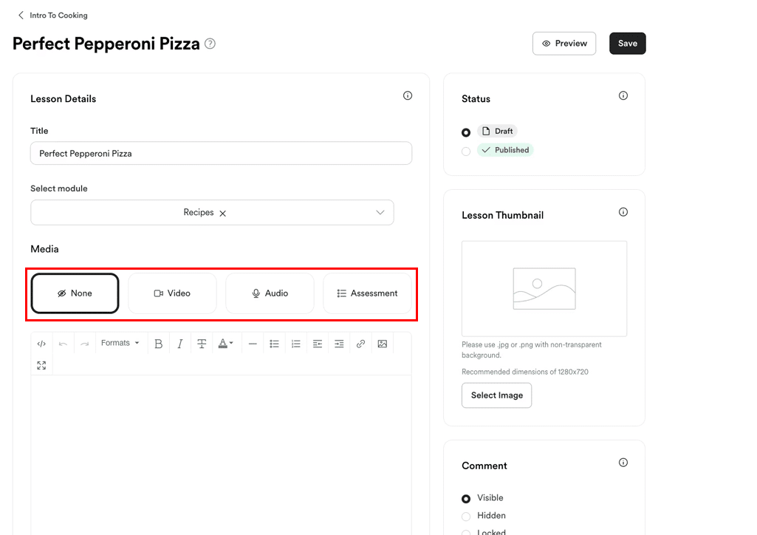Insert a hyperlink using the link icon
The height and width of the screenshot is (535, 757).
pyautogui.click(x=360, y=343)
